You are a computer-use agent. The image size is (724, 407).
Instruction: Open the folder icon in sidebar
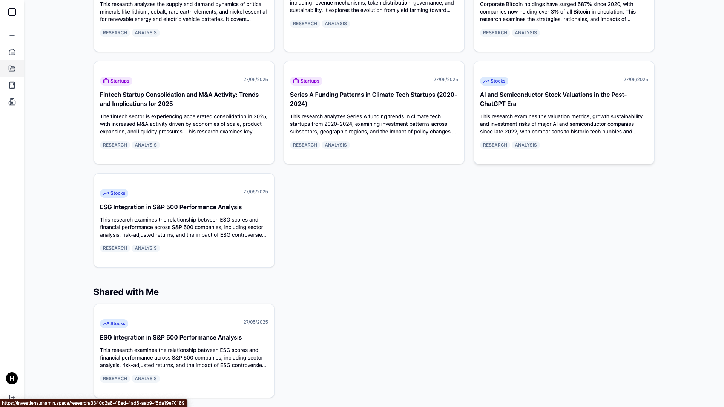(x=12, y=69)
